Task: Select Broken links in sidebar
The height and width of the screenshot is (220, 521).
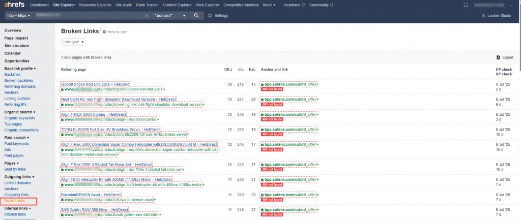Action: point(15,201)
